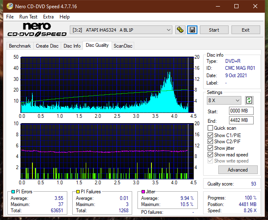The height and width of the screenshot is (220, 268).
Task: Click the Jitter maximum value 10.5 %
Action: 187,204
